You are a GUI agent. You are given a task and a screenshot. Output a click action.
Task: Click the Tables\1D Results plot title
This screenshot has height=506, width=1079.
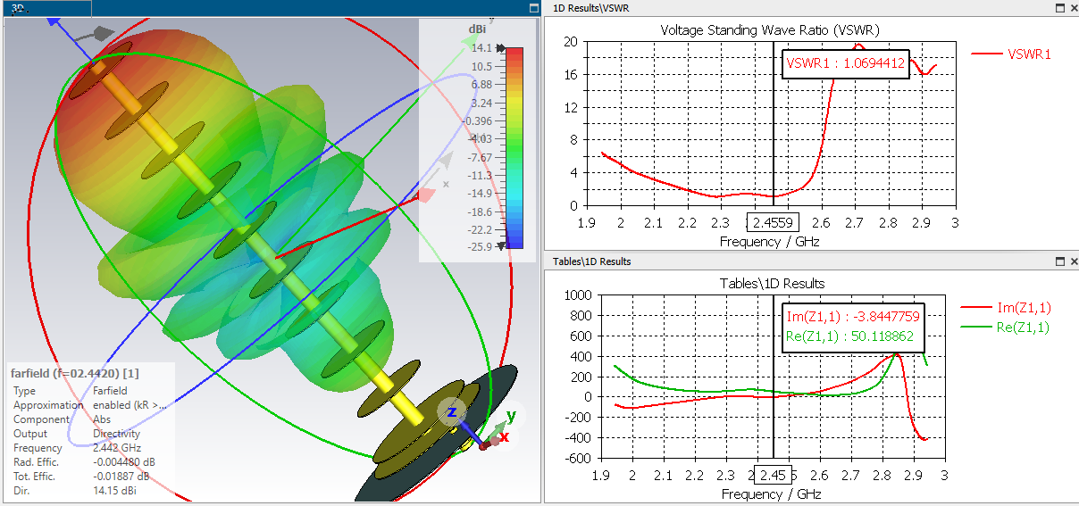(772, 283)
